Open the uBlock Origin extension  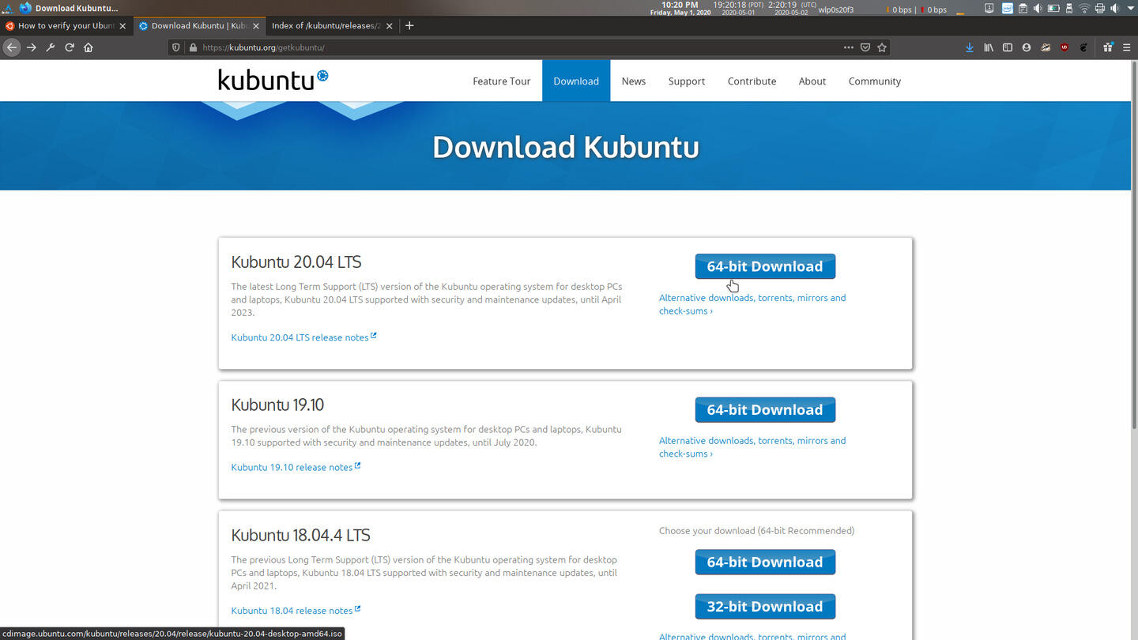point(1065,47)
